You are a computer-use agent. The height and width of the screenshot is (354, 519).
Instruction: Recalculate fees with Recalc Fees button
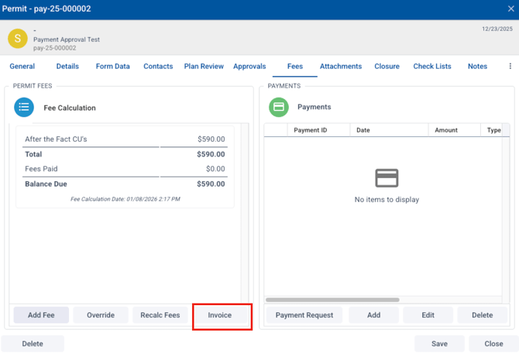(x=160, y=315)
